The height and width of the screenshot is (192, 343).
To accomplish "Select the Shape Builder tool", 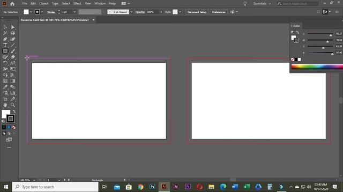I will [5, 75].
